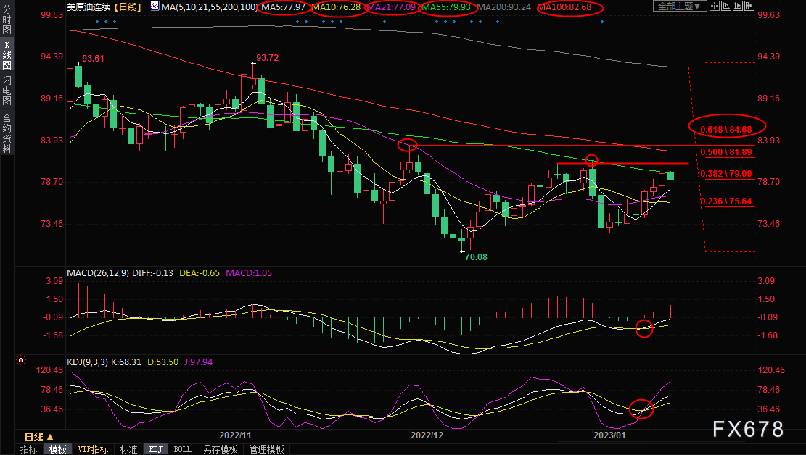Click the 管理模板 button
Screen dimensions: 806x455
tap(266, 449)
